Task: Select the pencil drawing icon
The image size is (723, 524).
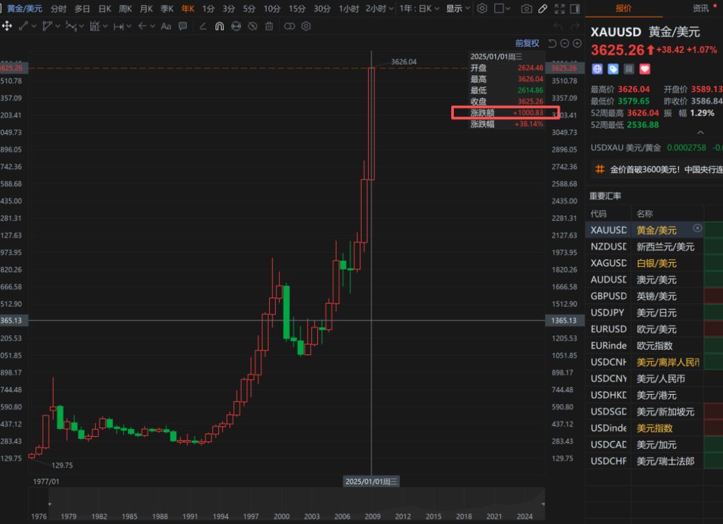Action: tap(543, 8)
